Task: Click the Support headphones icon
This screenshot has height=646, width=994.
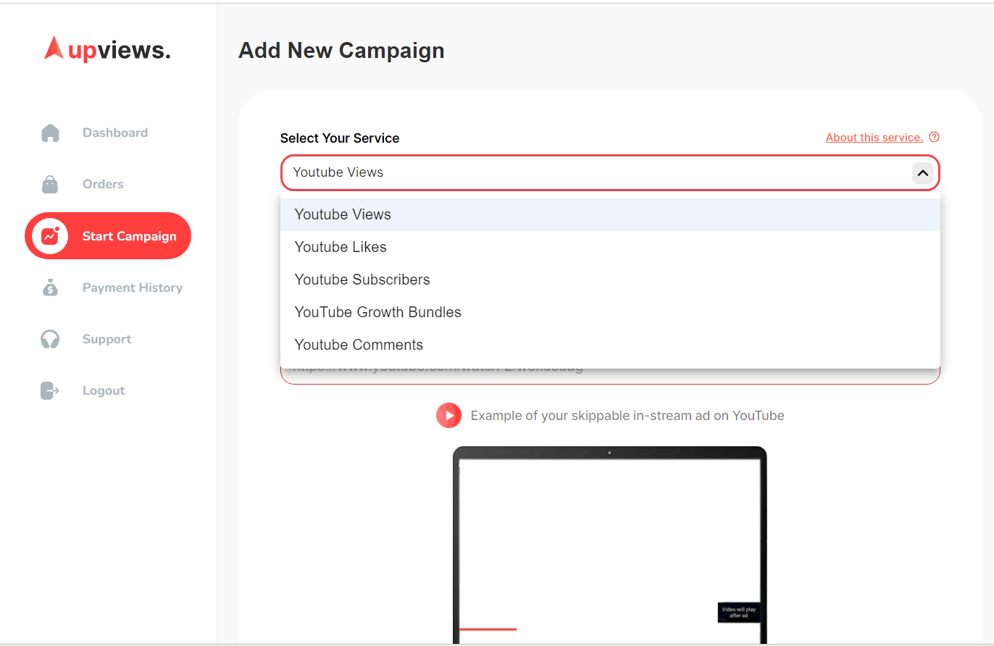Action: [x=50, y=339]
